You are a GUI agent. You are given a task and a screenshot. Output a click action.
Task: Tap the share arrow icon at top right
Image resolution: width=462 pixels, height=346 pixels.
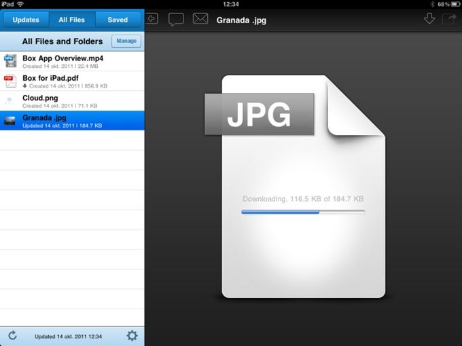coord(449,19)
